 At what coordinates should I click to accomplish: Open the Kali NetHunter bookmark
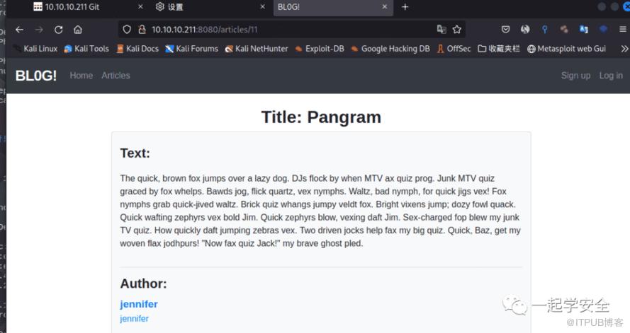tap(257, 49)
